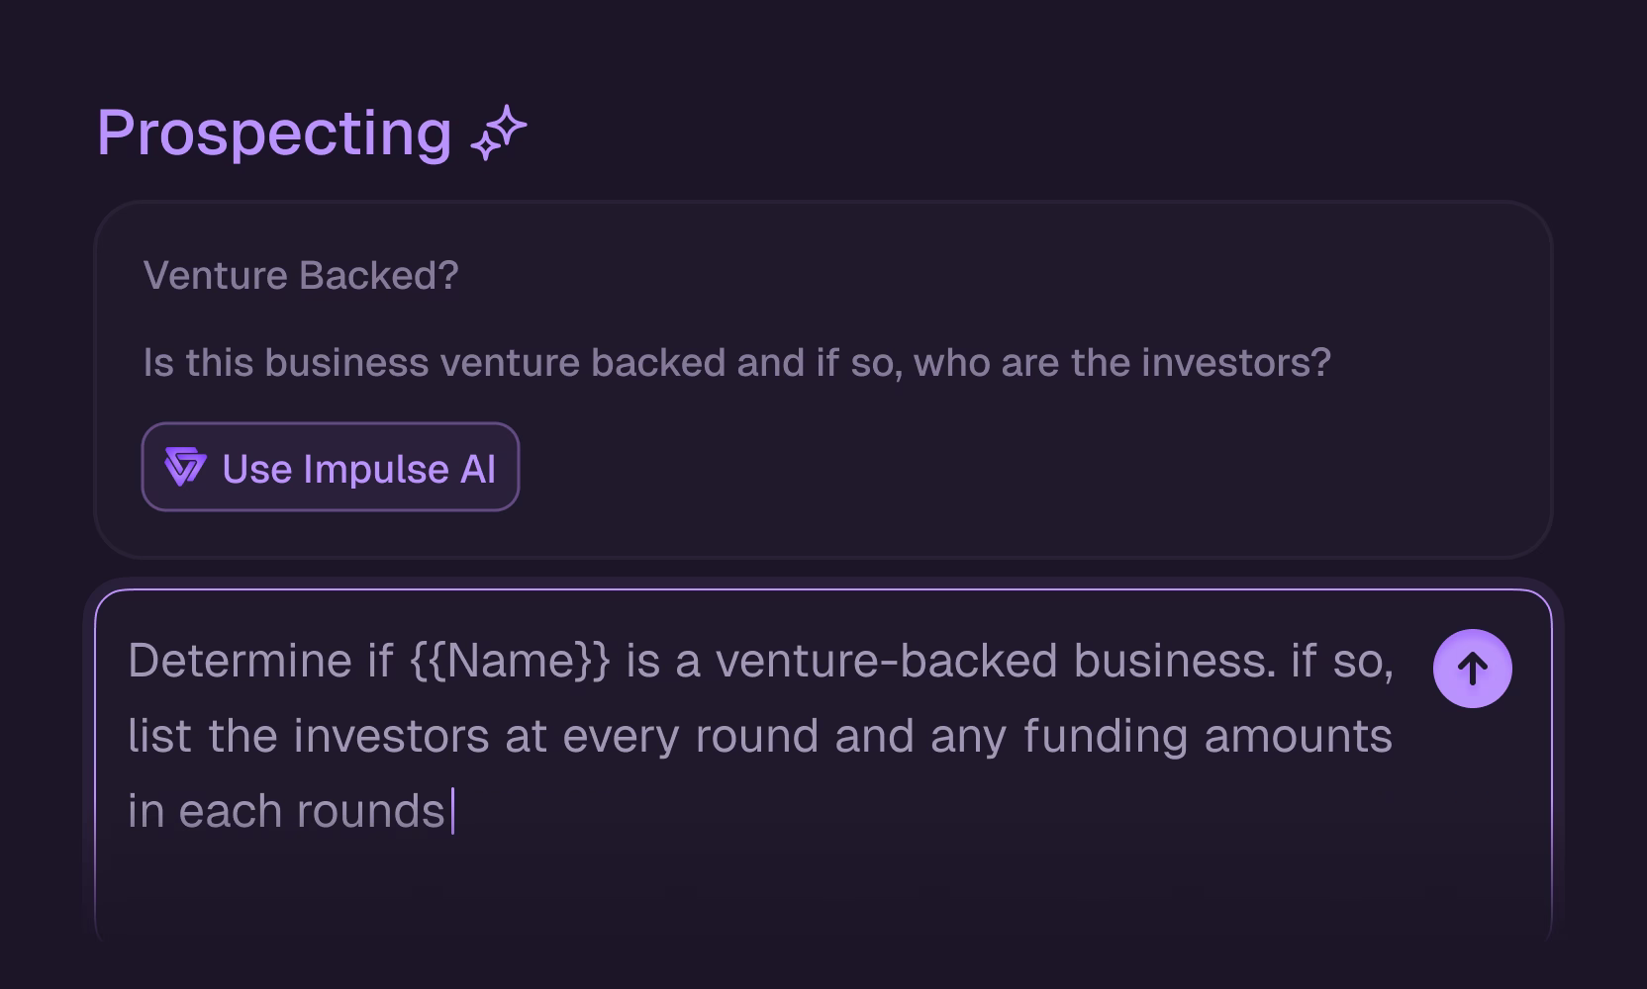
Task: Click the words if so, in the prompt
Action: point(1341,661)
